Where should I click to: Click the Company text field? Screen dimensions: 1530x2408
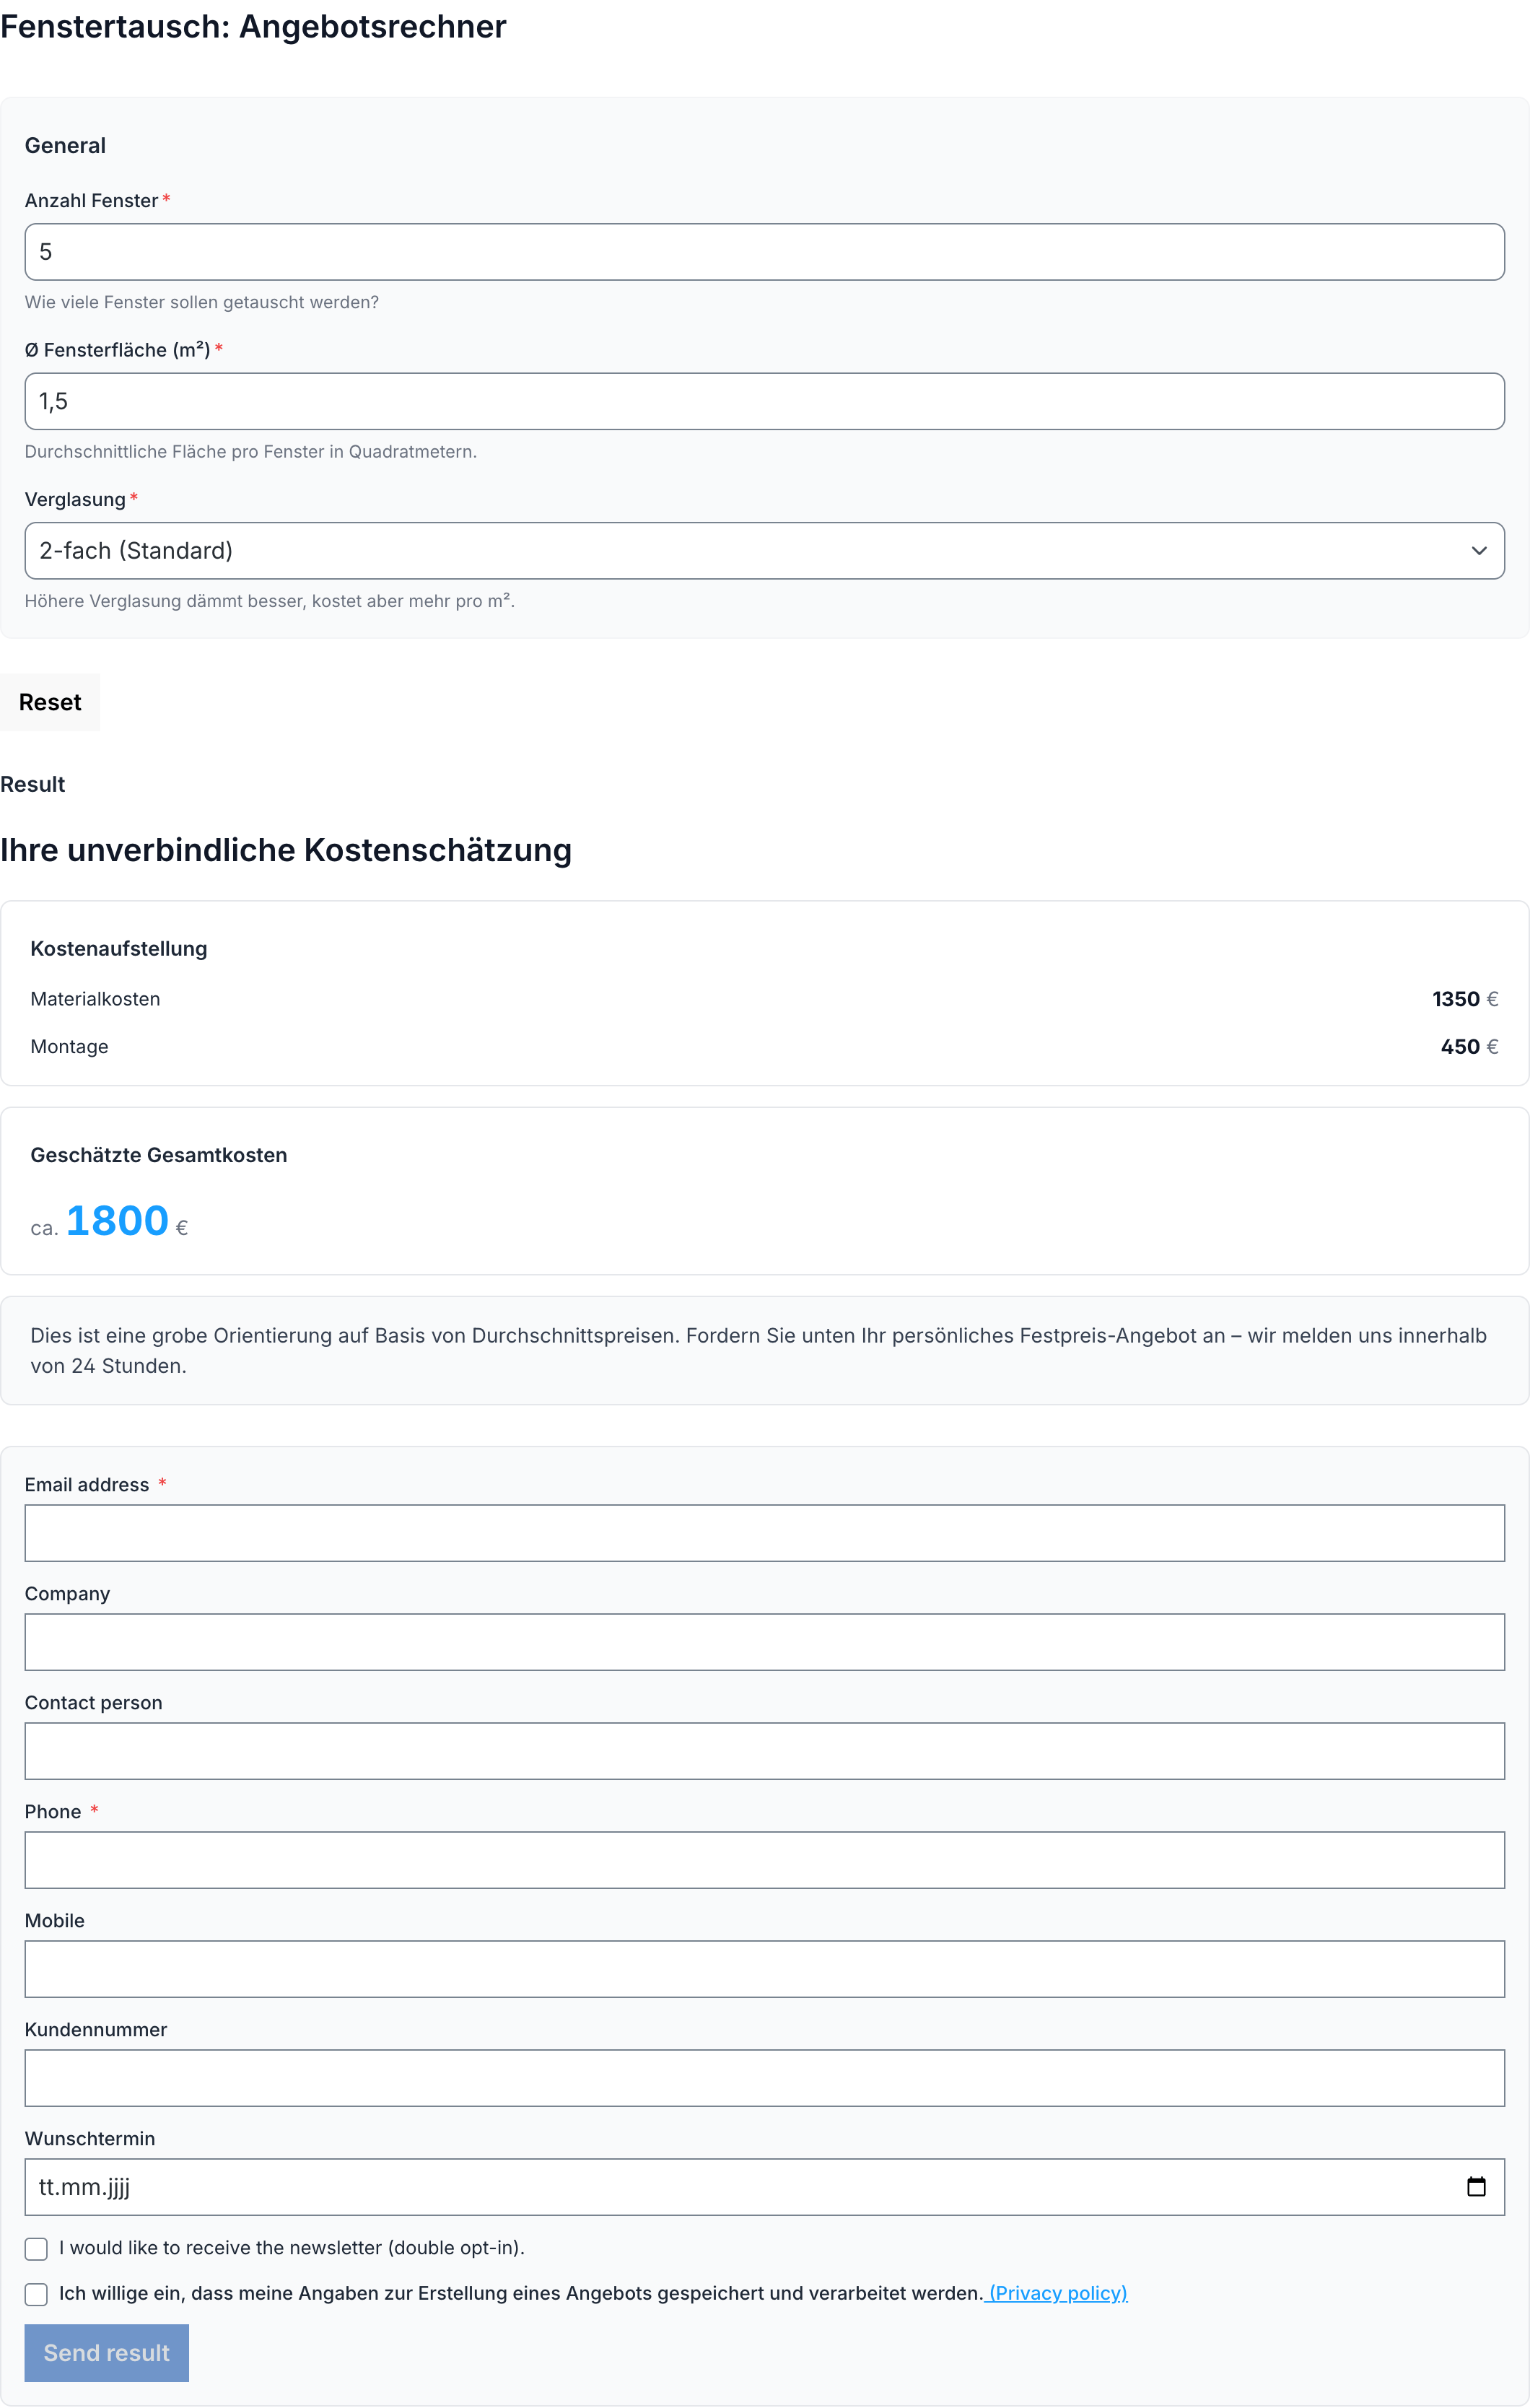pos(764,1642)
